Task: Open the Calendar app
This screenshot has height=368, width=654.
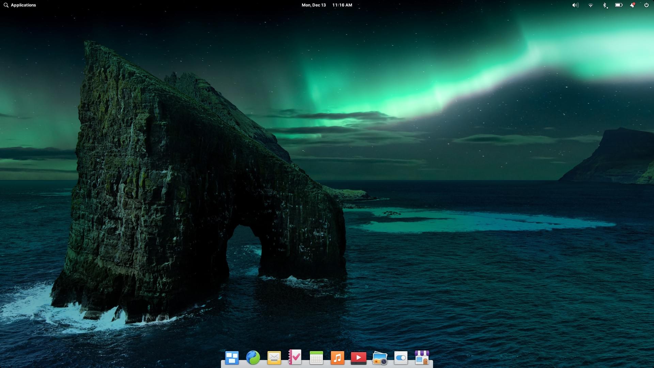Action: [x=316, y=357]
